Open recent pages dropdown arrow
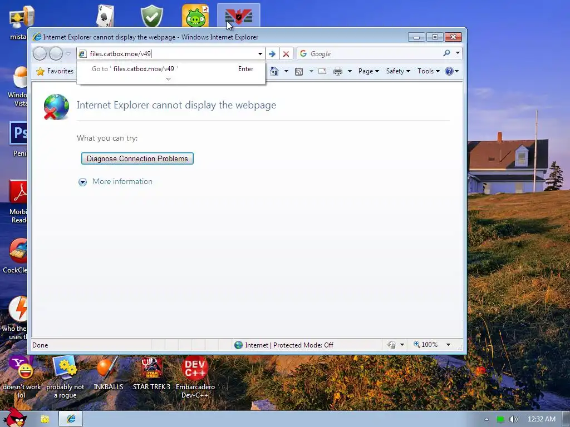 pos(68,54)
